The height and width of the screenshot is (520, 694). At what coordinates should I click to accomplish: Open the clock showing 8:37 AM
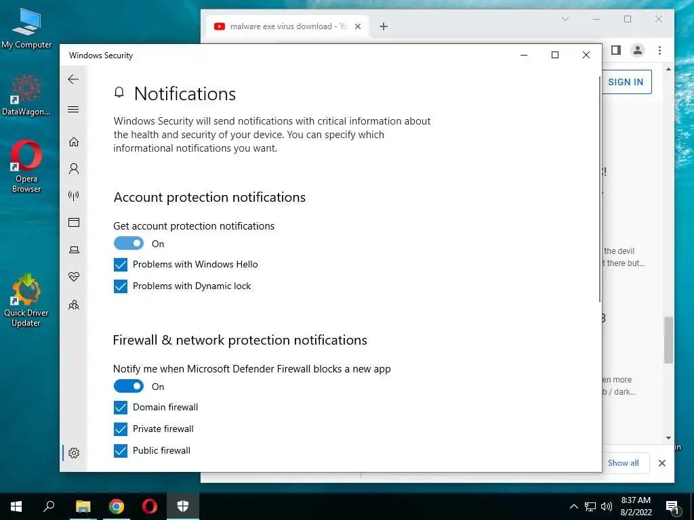[636, 506]
